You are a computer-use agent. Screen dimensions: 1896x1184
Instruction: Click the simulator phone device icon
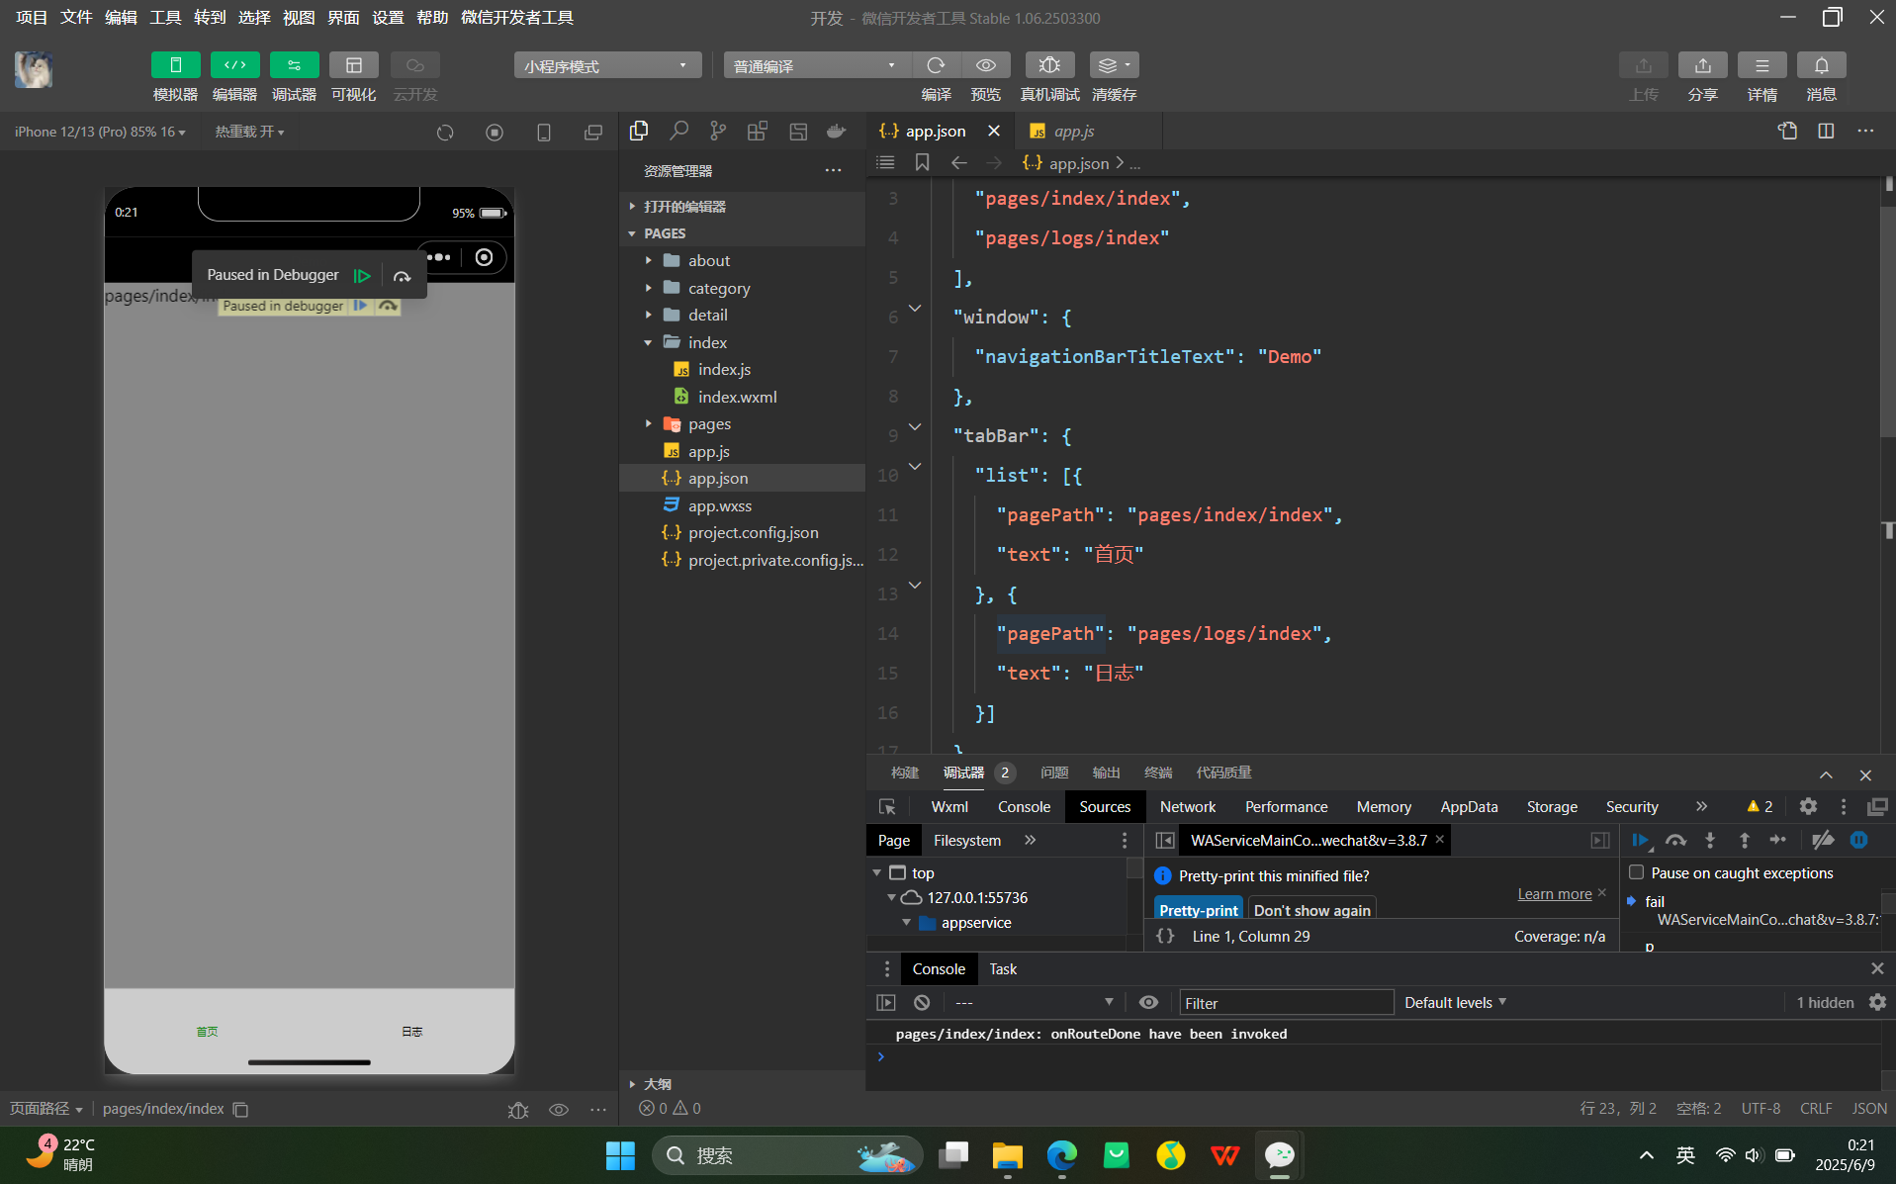[x=543, y=132]
